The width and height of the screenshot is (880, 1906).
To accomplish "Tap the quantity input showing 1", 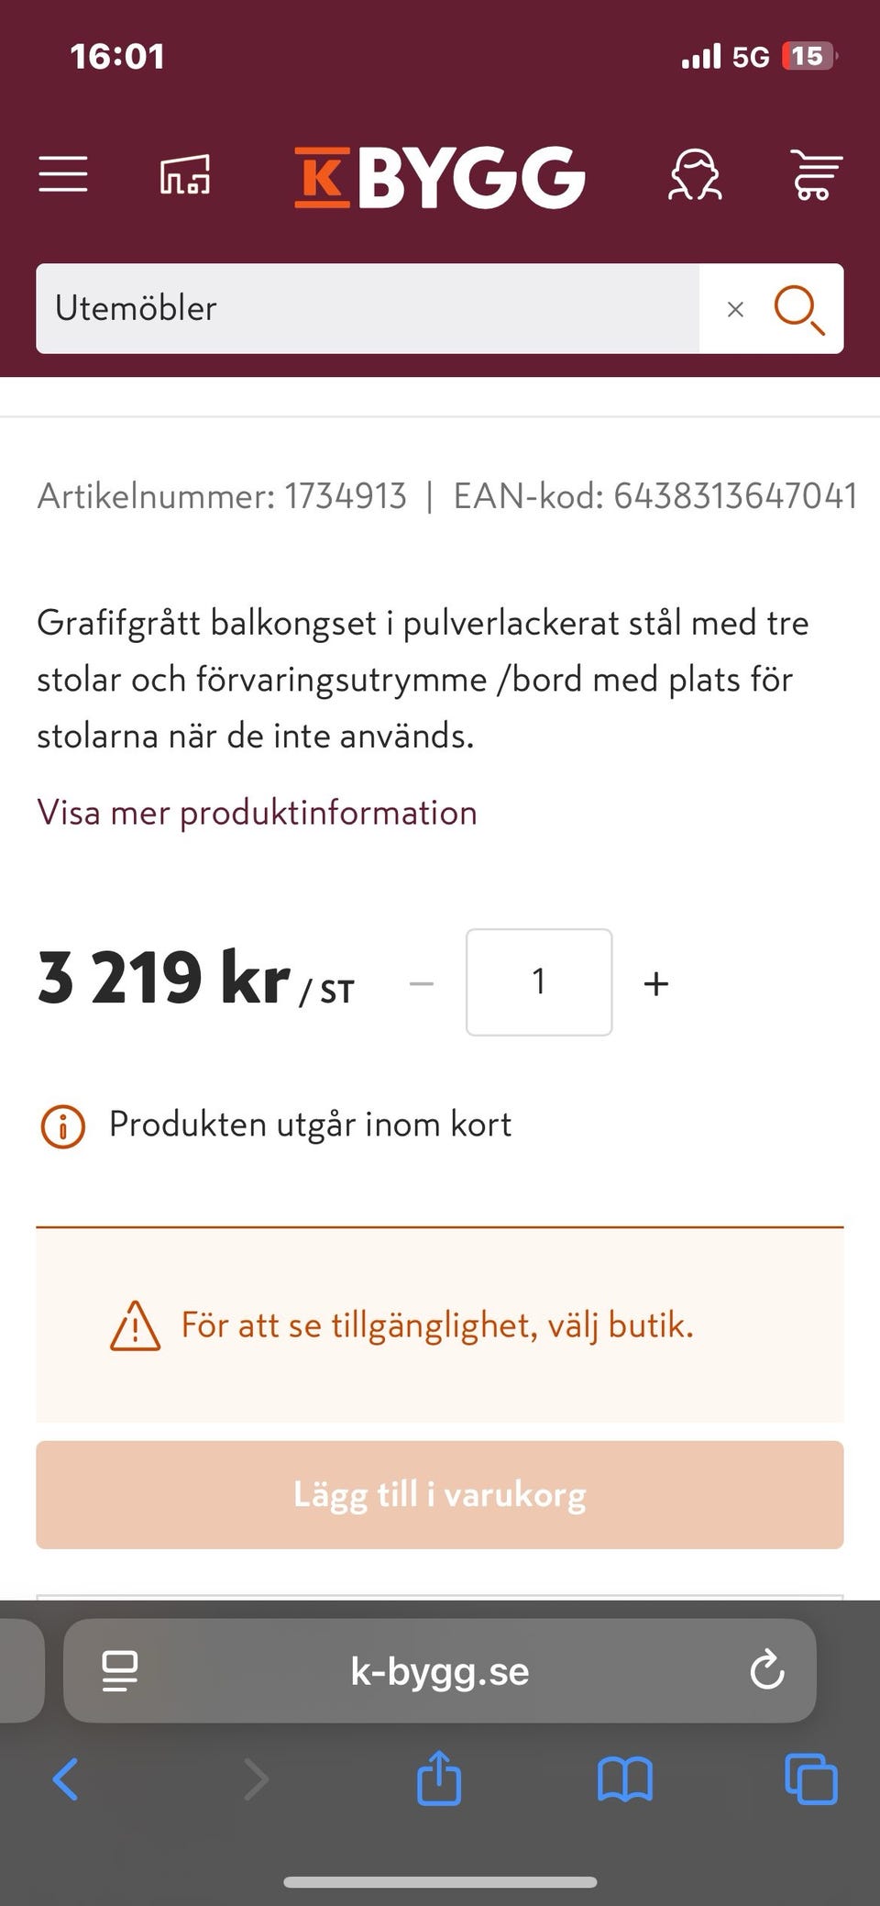I will (539, 982).
